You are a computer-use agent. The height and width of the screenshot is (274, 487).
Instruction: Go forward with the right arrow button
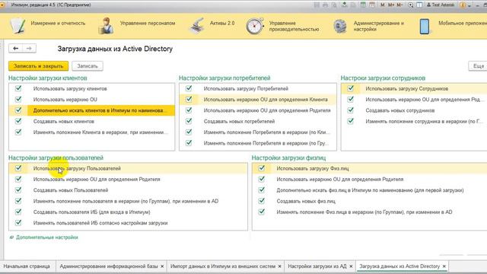pyautogui.click(x=29, y=49)
